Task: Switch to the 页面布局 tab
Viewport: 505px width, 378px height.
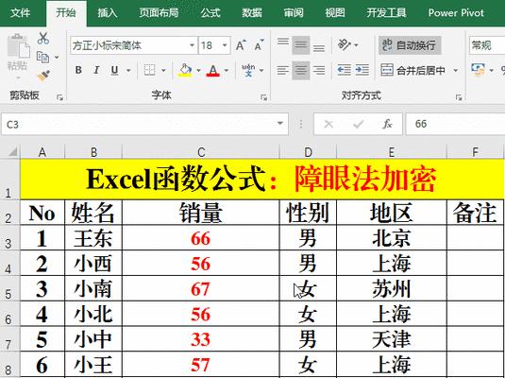Action: coord(159,13)
